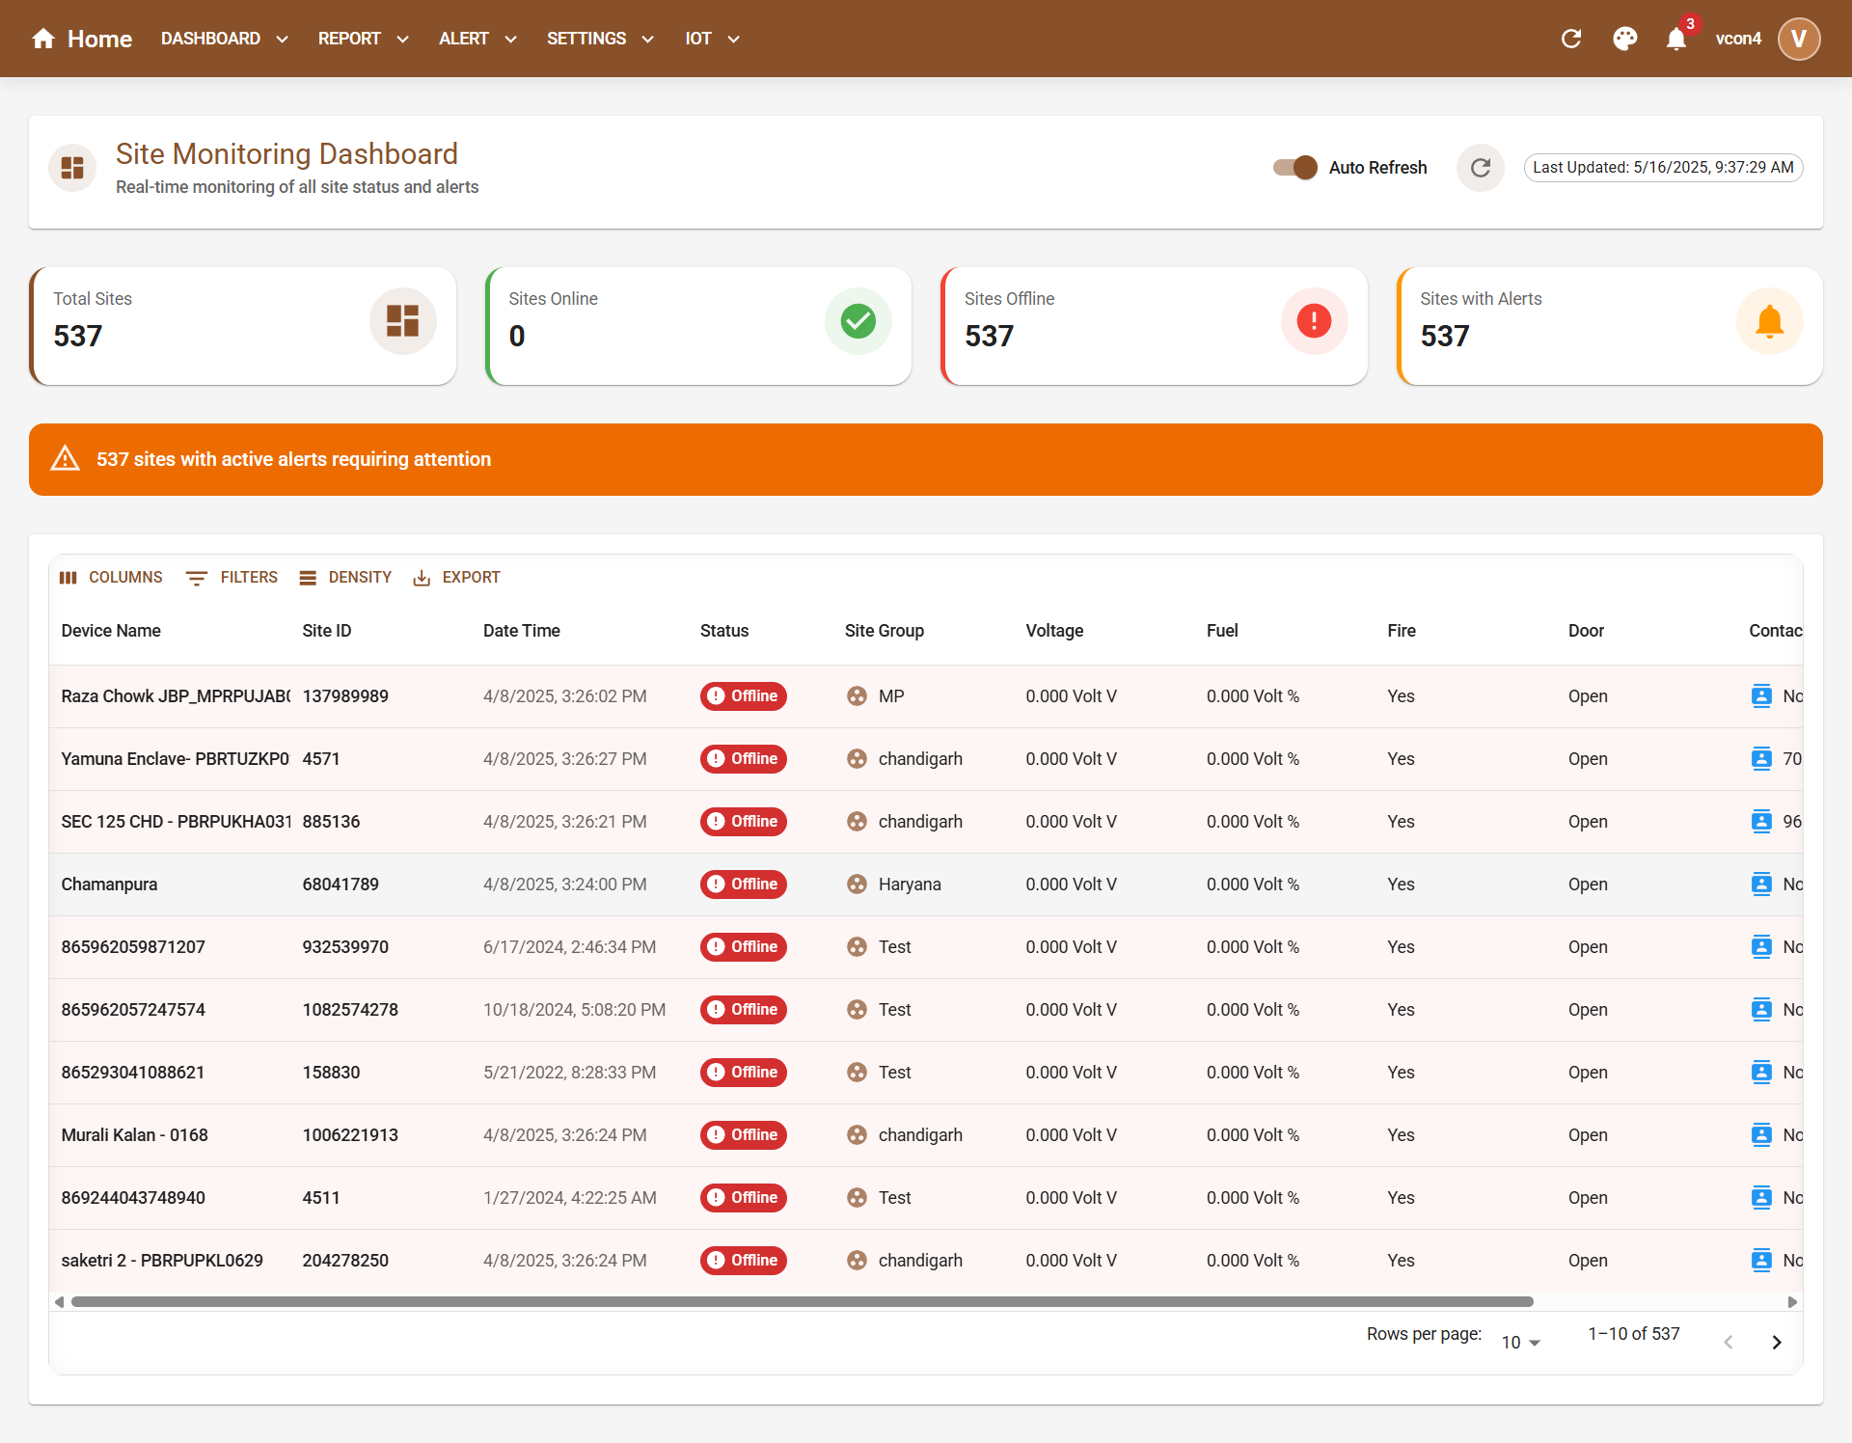Expand the ALERT menu
1852x1443 pixels.
(477, 39)
